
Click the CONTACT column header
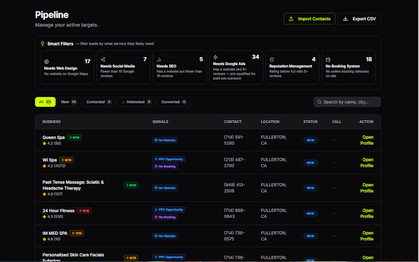pyautogui.click(x=233, y=122)
